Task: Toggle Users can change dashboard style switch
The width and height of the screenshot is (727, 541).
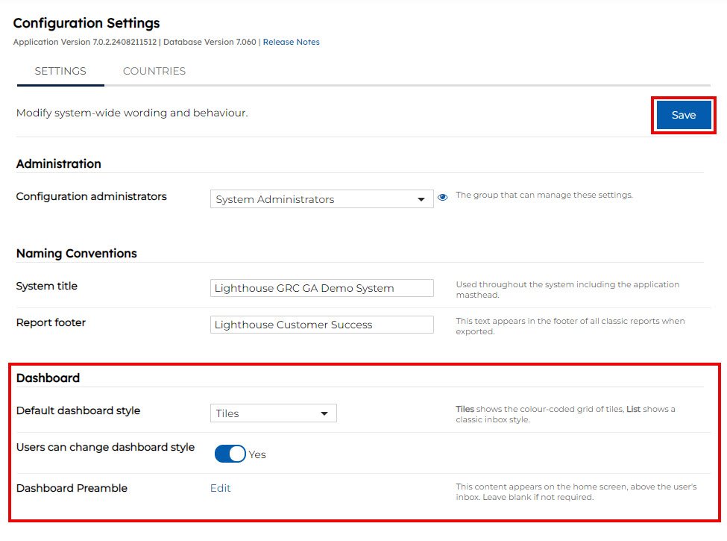Action: [230, 454]
